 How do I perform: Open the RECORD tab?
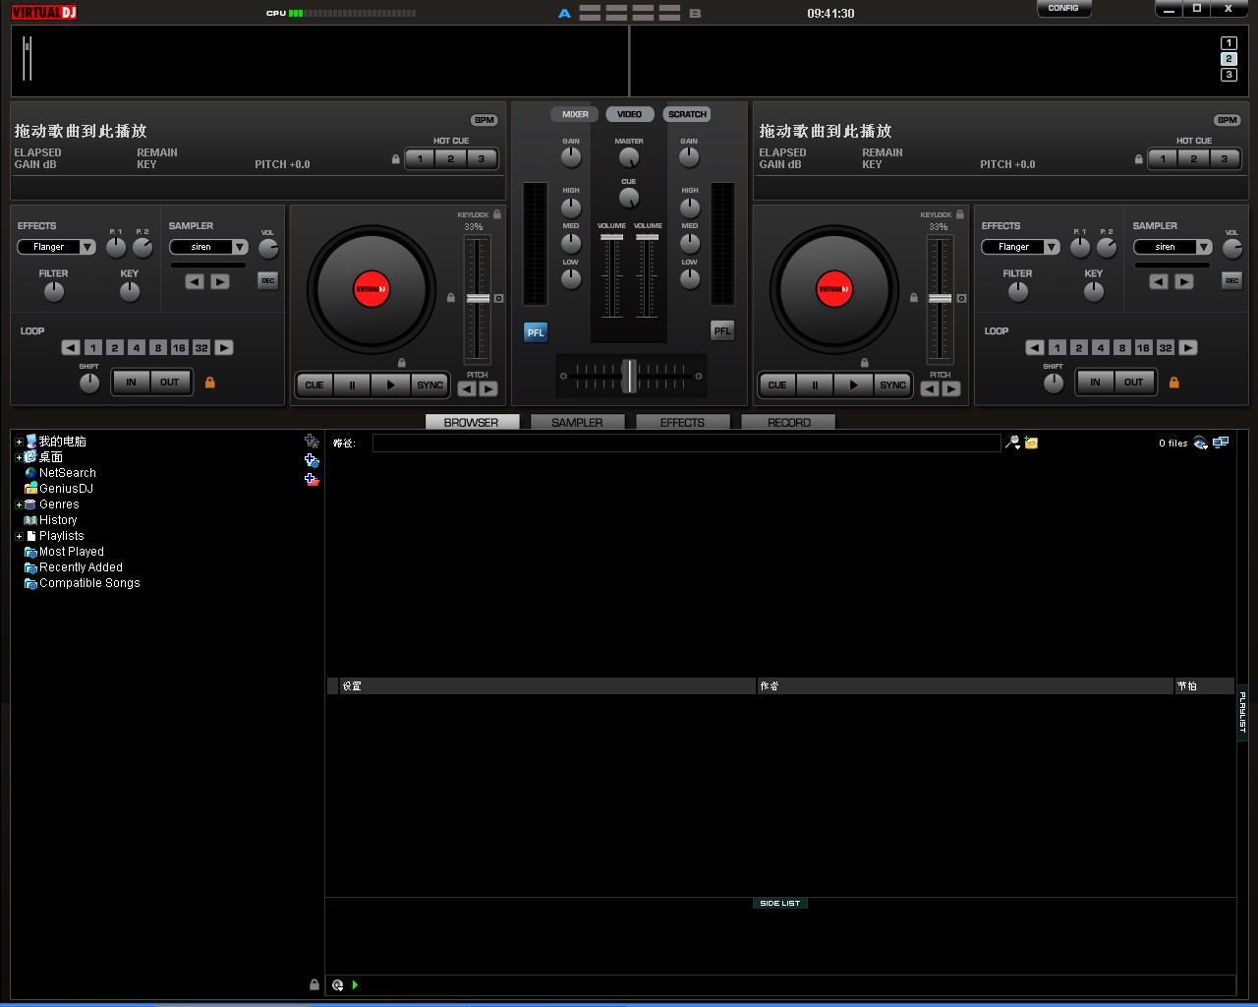point(788,422)
